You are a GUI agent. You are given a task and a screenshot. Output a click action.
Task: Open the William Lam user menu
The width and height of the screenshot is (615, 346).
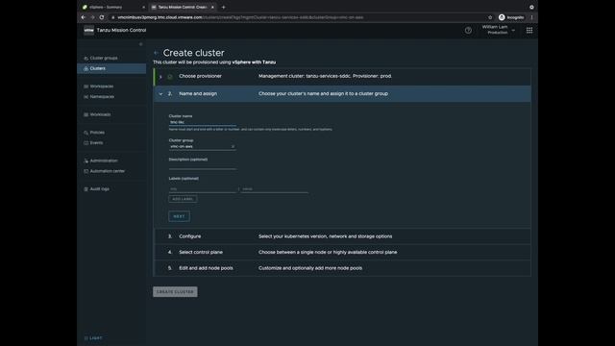point(498,30)
